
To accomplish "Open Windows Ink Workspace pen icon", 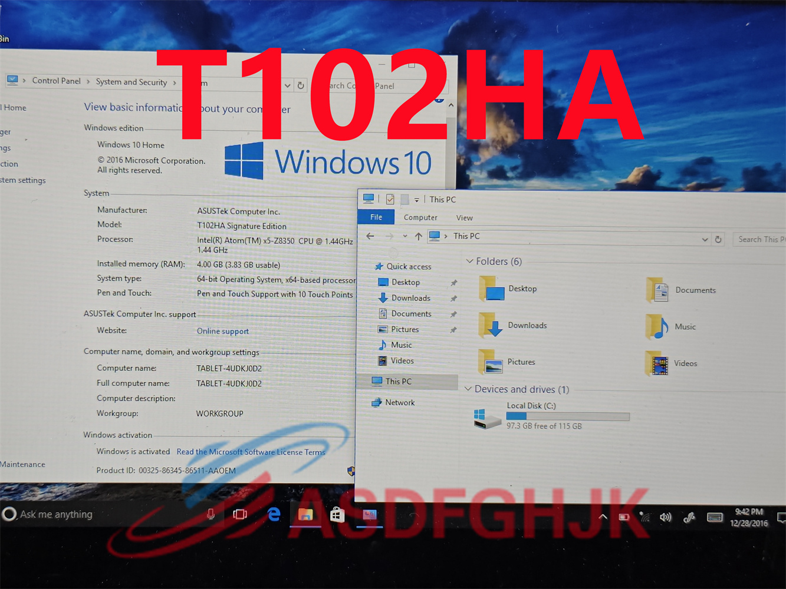I will click(689, 518).
